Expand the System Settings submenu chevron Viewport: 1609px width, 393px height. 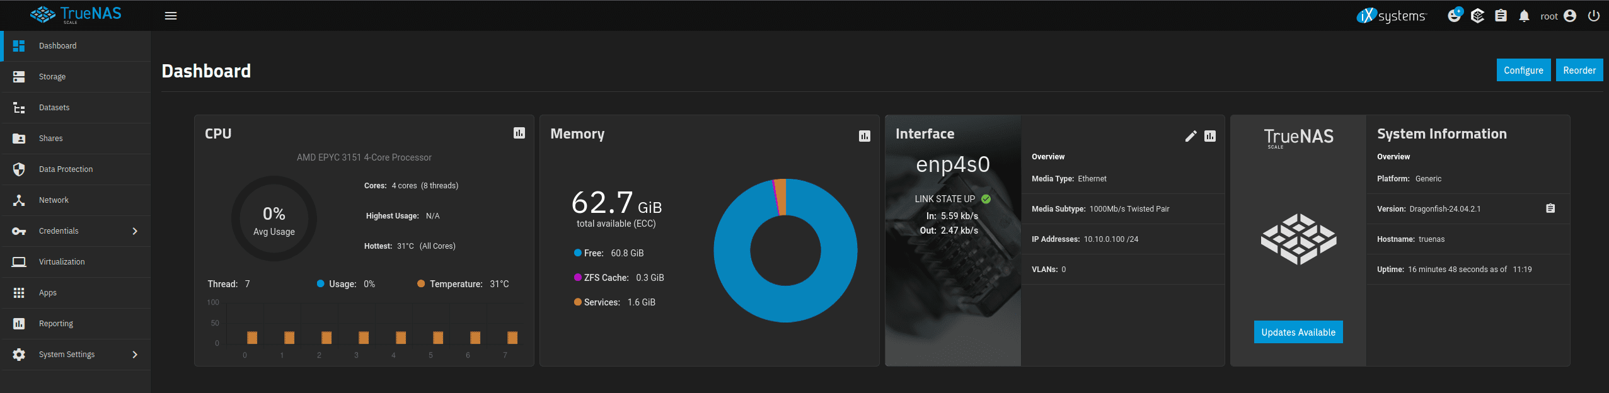(x=135, y=355)
